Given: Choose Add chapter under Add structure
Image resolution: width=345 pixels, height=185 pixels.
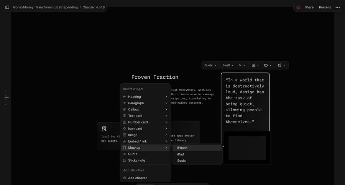Looking at the screenshot, I should click(145, 178).
